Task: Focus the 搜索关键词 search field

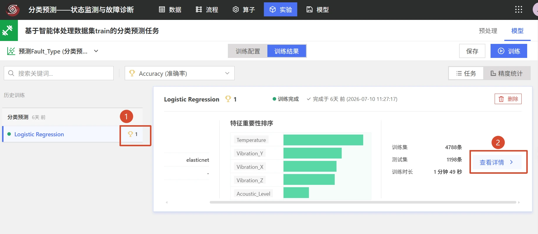Action: 59,73
